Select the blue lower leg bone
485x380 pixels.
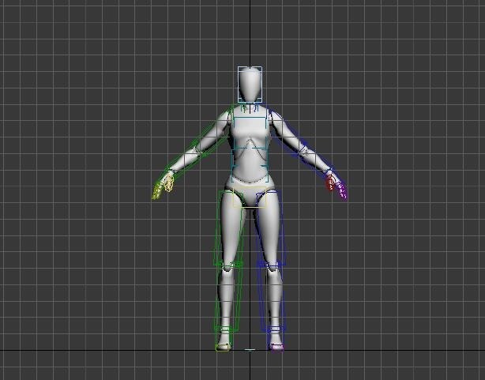click(x=273, y=297)
